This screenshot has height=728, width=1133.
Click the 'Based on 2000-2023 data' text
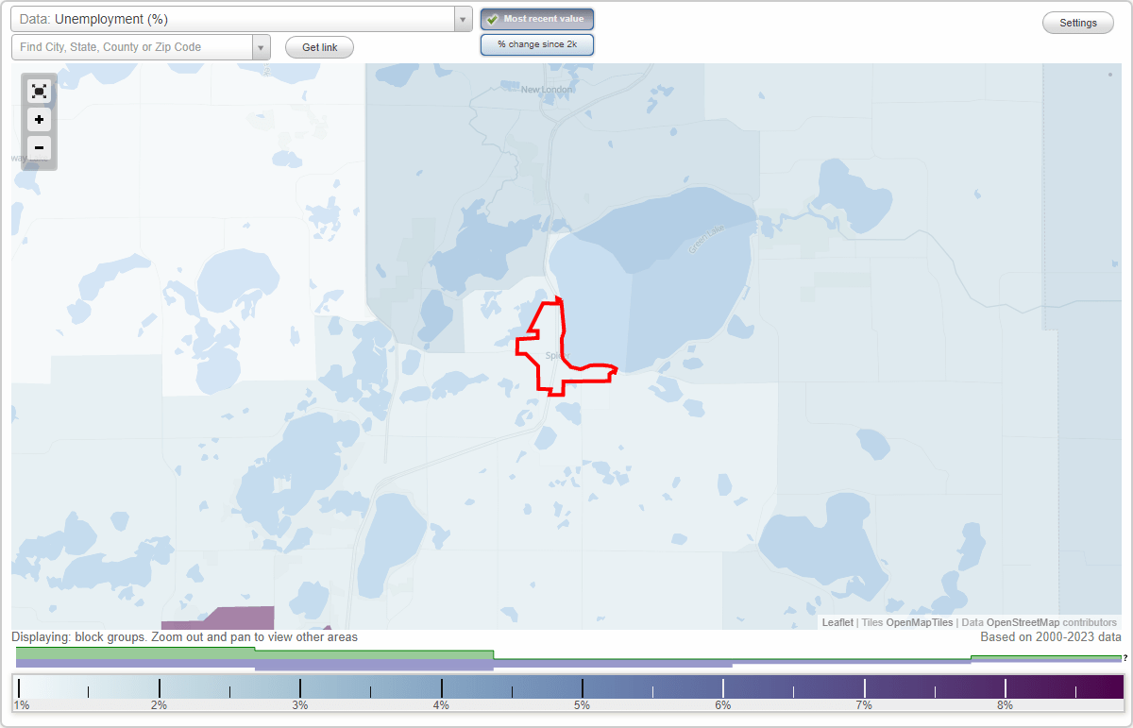(1051, 637)
